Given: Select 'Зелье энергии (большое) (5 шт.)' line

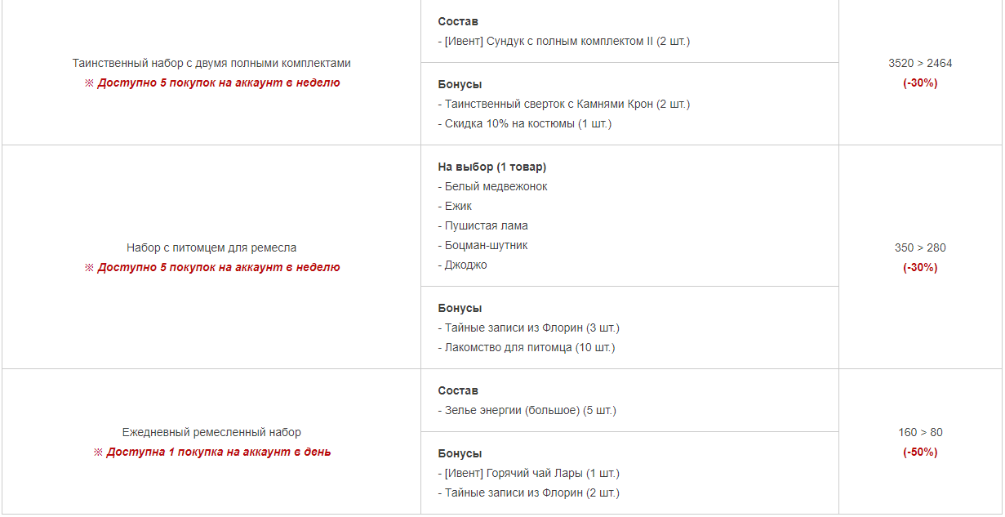Looking at the screenshot, I should [x=527, y=410].
